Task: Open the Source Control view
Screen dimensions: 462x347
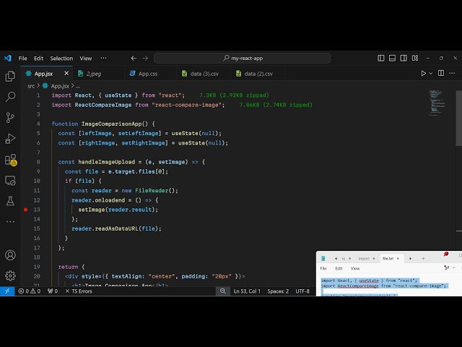Action: click(10, 117)
